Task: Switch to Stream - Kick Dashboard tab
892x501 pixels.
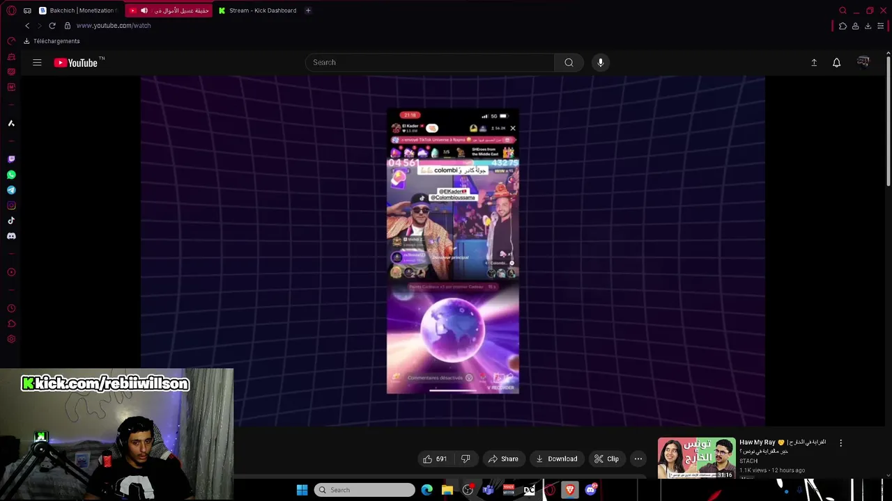Action: coord(257,10)
